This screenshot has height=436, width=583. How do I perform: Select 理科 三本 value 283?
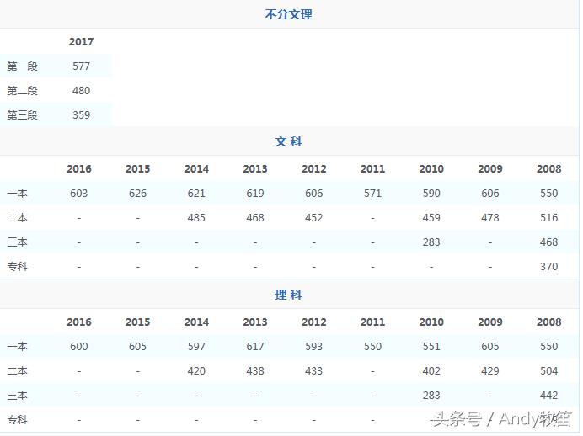point(431,396)
